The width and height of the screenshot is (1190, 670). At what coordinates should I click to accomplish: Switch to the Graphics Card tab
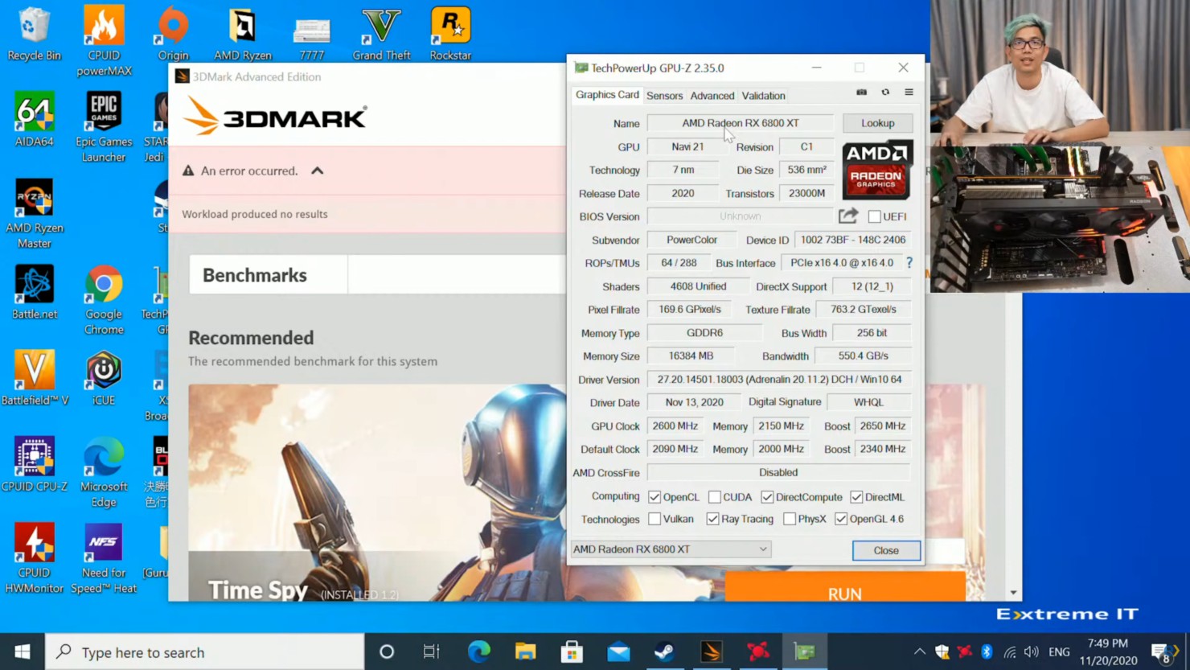click(x=607, y=95)
